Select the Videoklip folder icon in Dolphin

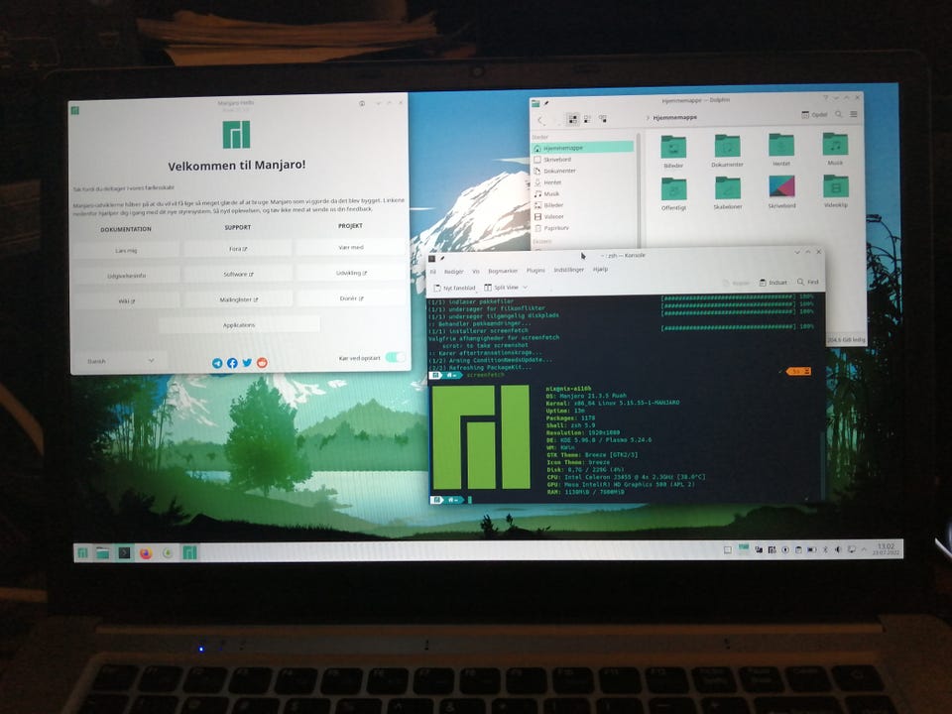point(835,186)
